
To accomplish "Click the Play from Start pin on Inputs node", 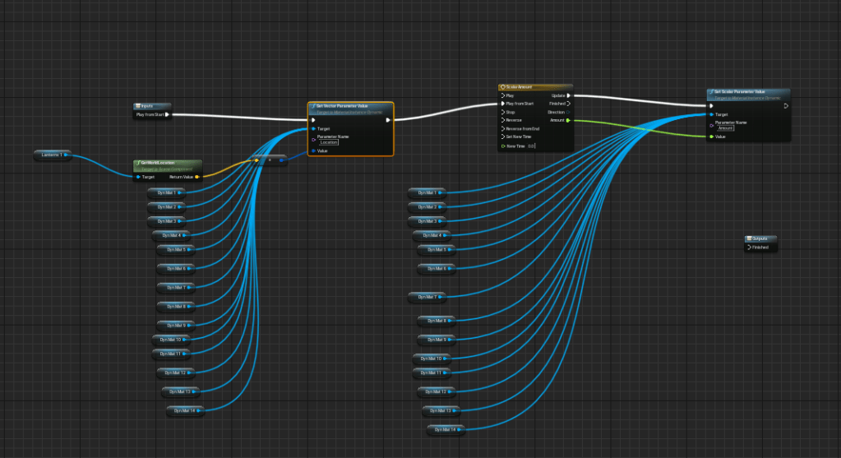I will pos(167,114).
